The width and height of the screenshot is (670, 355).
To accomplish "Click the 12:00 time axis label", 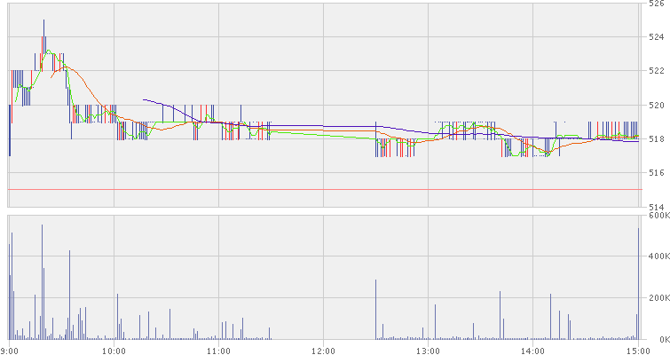I will (323, 350).
